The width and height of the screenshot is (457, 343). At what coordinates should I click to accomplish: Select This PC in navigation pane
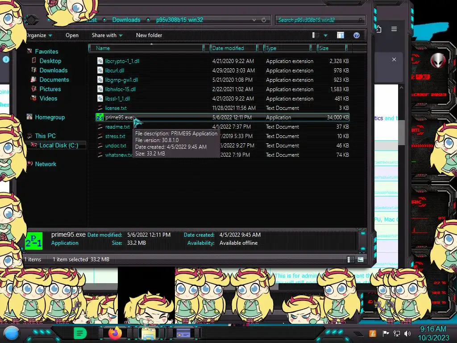click(x=45, y=136)
